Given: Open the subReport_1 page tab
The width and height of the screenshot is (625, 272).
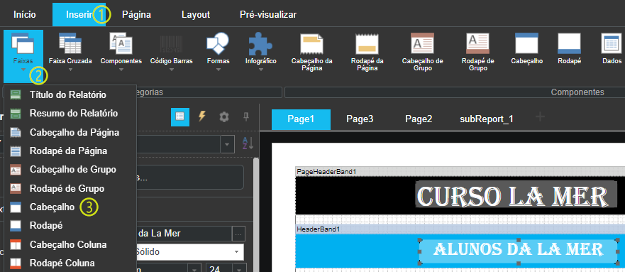Looking at the screenshot, I should pos(486,119).
